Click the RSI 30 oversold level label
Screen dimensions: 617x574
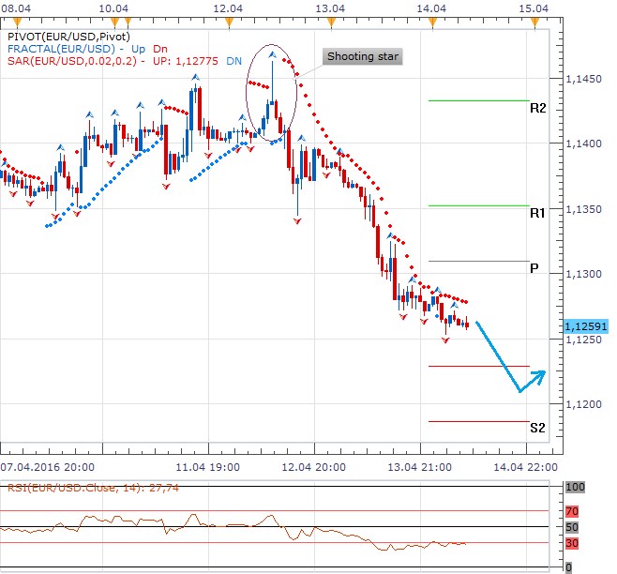[573, 543]
